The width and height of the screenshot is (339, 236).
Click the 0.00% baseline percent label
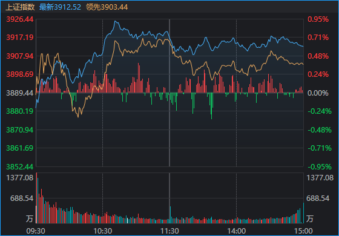click(318, 93)
